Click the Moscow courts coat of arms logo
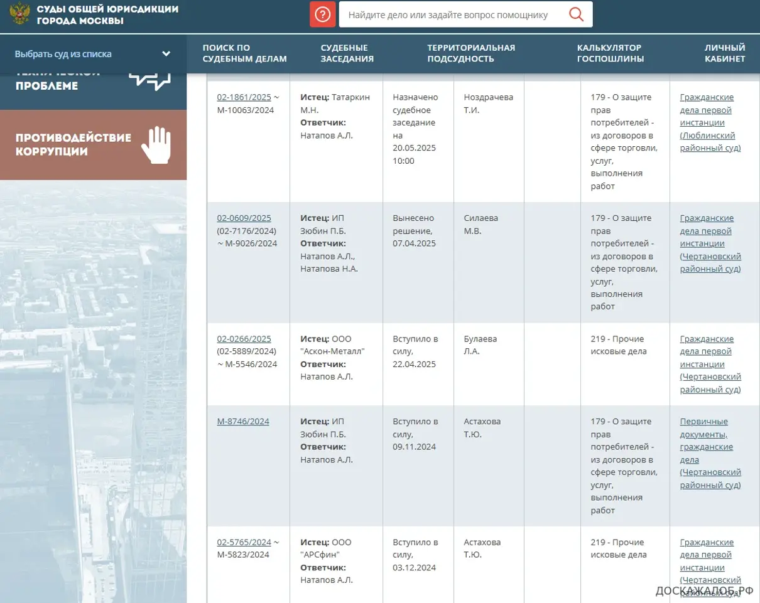 click(x=21, y=14)
